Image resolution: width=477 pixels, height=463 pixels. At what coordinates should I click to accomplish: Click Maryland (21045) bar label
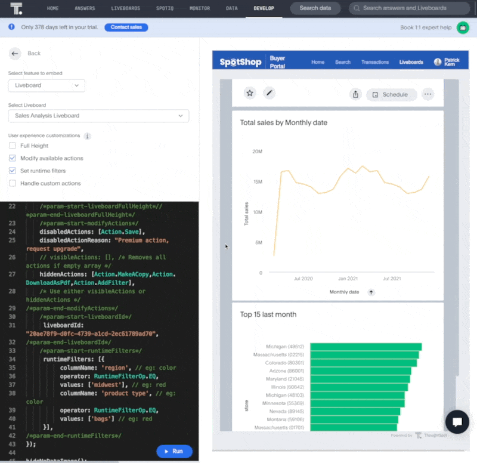(x=285, y=379)
